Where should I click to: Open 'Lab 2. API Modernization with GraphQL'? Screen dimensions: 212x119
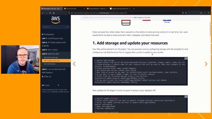(x=54, y=44)
